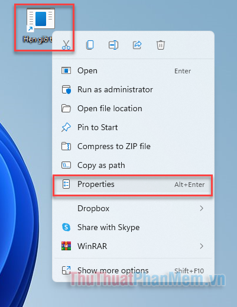Expand the WinRAR submenu
The width and height of the screenshot is (237, 307).
(x=133, y=246)
